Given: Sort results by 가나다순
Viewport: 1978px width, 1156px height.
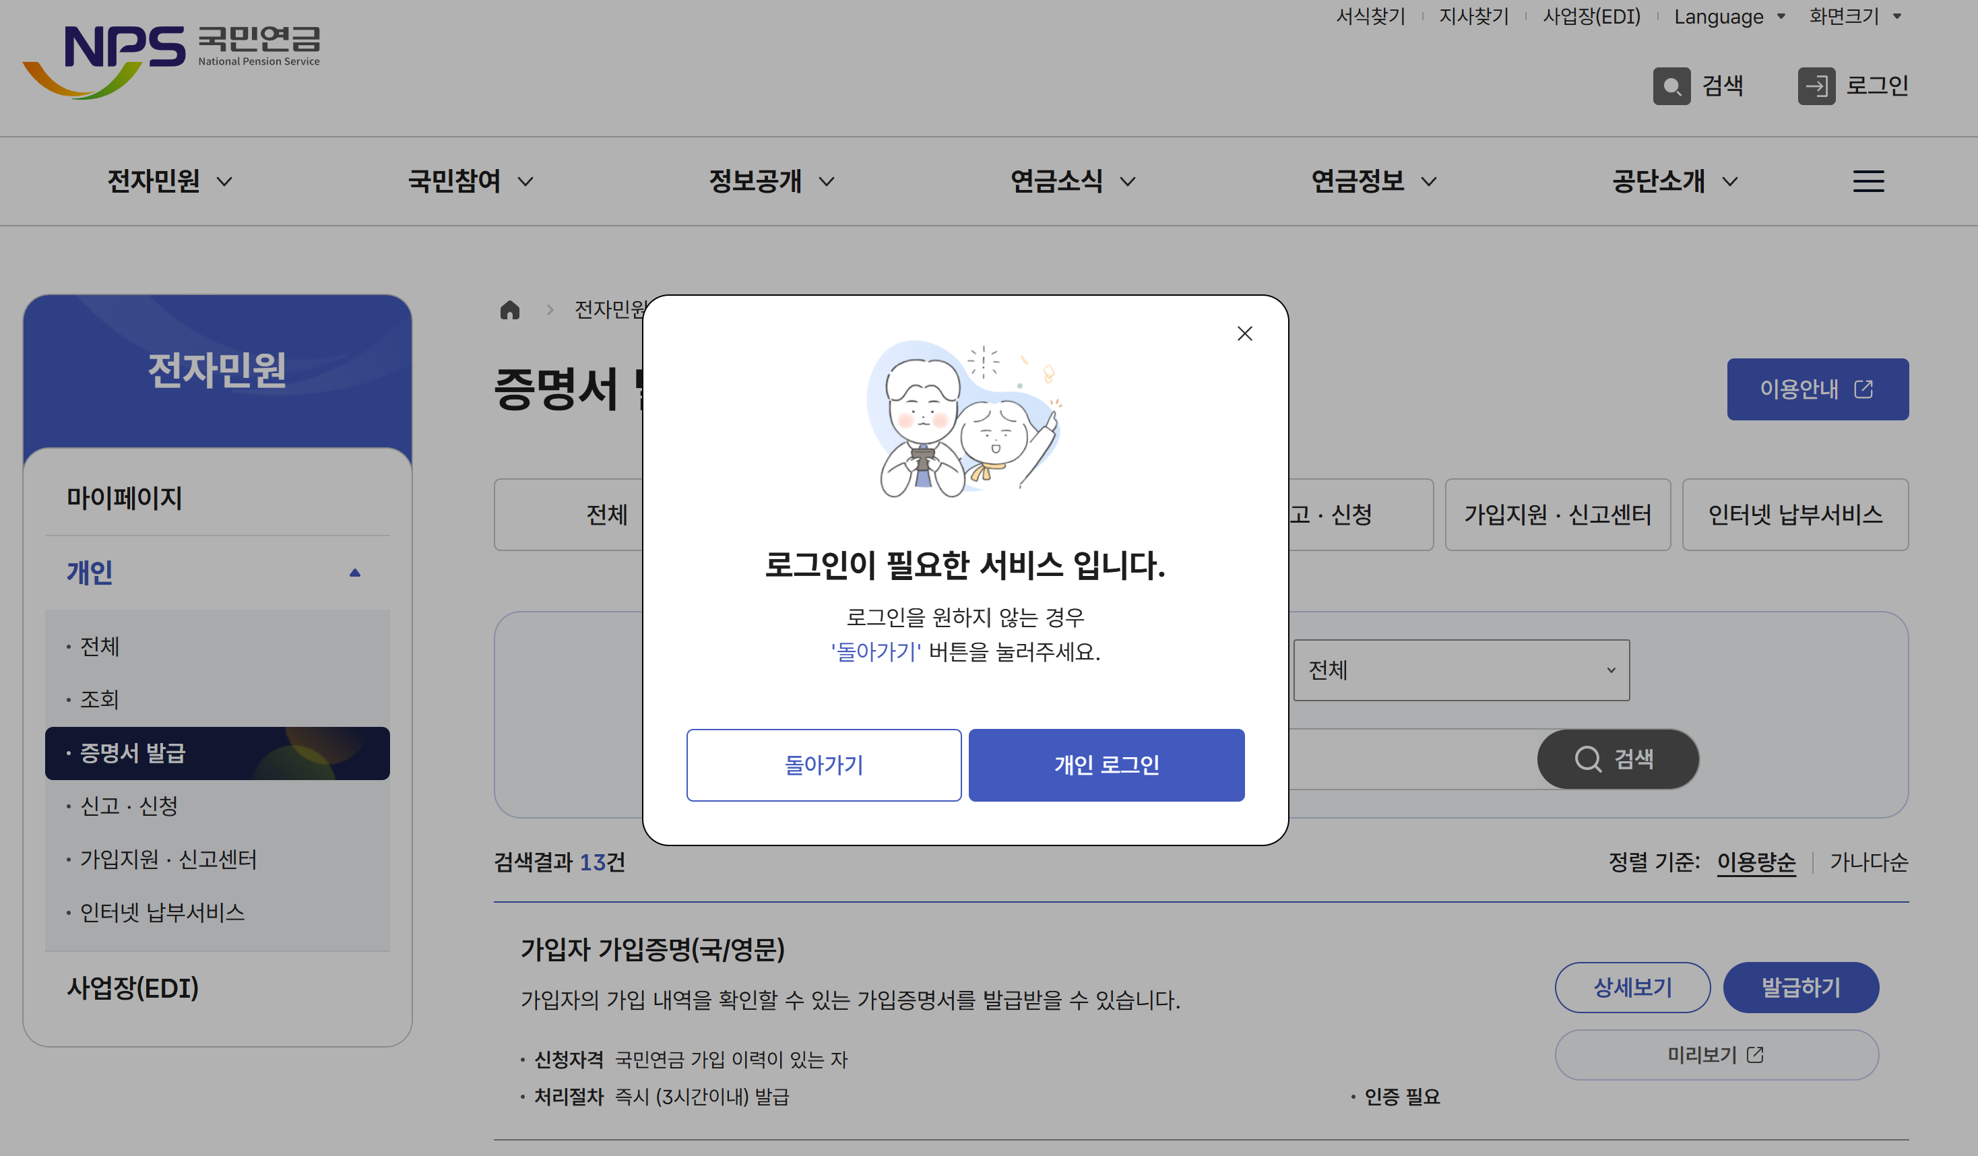Looking at the screenshot, I should coord(1868,862).
